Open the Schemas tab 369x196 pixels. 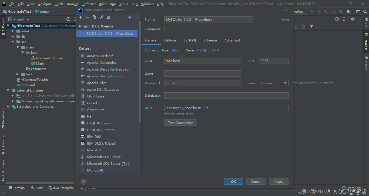click(210, 40)
